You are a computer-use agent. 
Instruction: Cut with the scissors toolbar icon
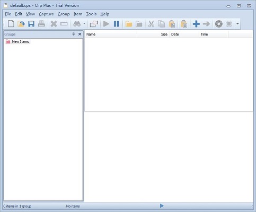tap(151, 24)
